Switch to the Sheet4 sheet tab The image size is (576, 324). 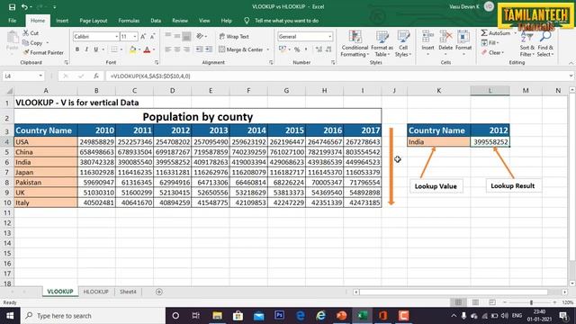coord(128,292)
